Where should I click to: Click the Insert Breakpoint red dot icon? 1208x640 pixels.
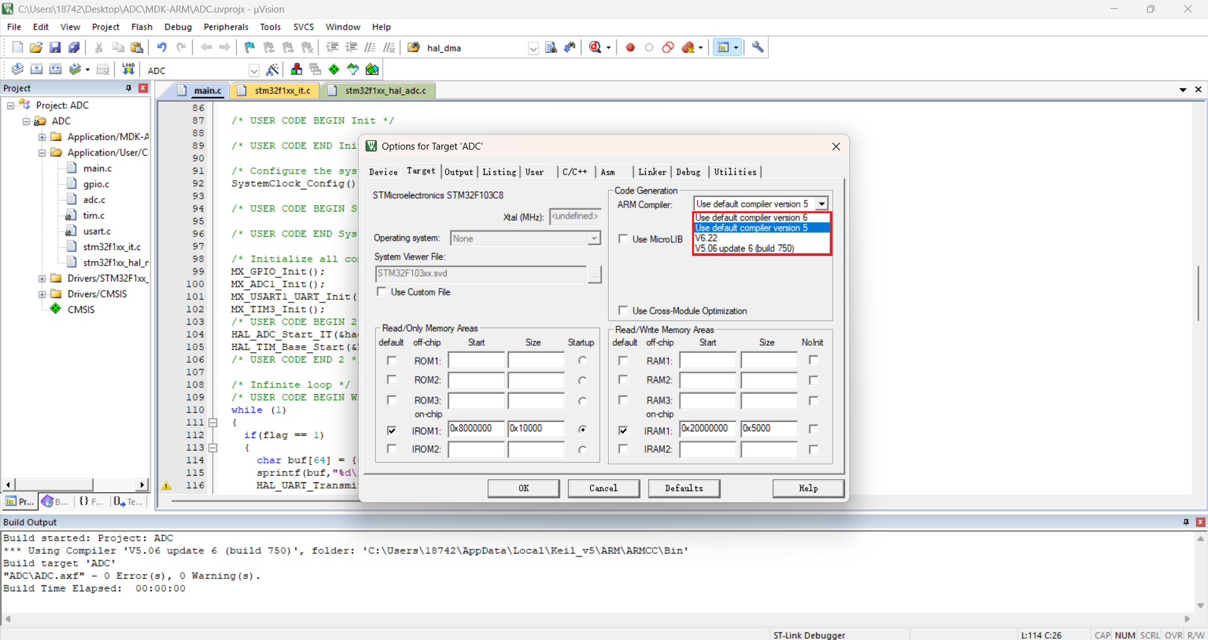pos(630,47)
